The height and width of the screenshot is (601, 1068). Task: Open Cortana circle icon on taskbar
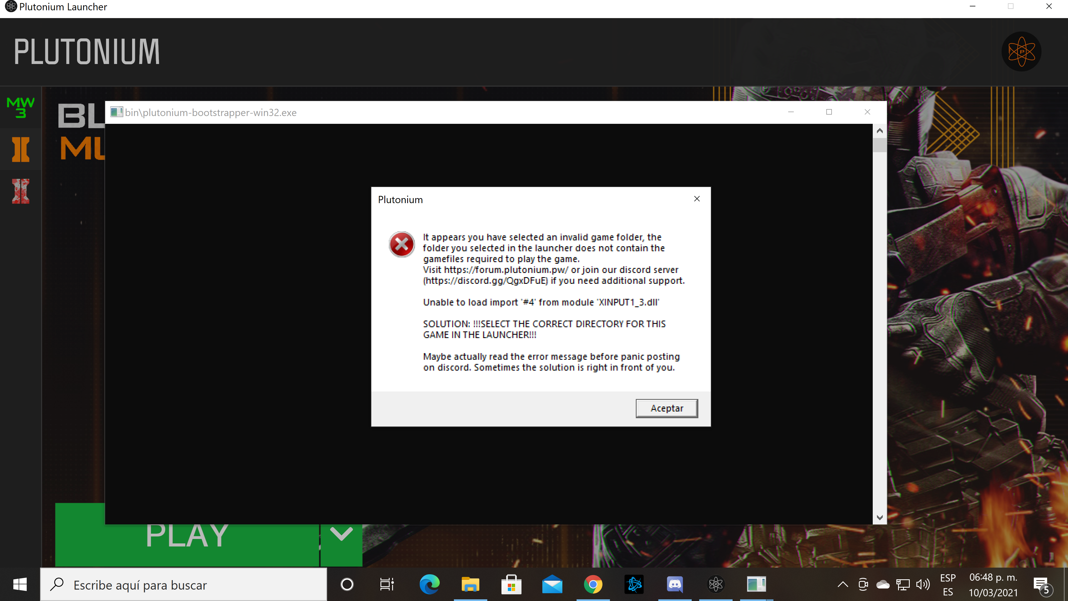tap(347, 584)
